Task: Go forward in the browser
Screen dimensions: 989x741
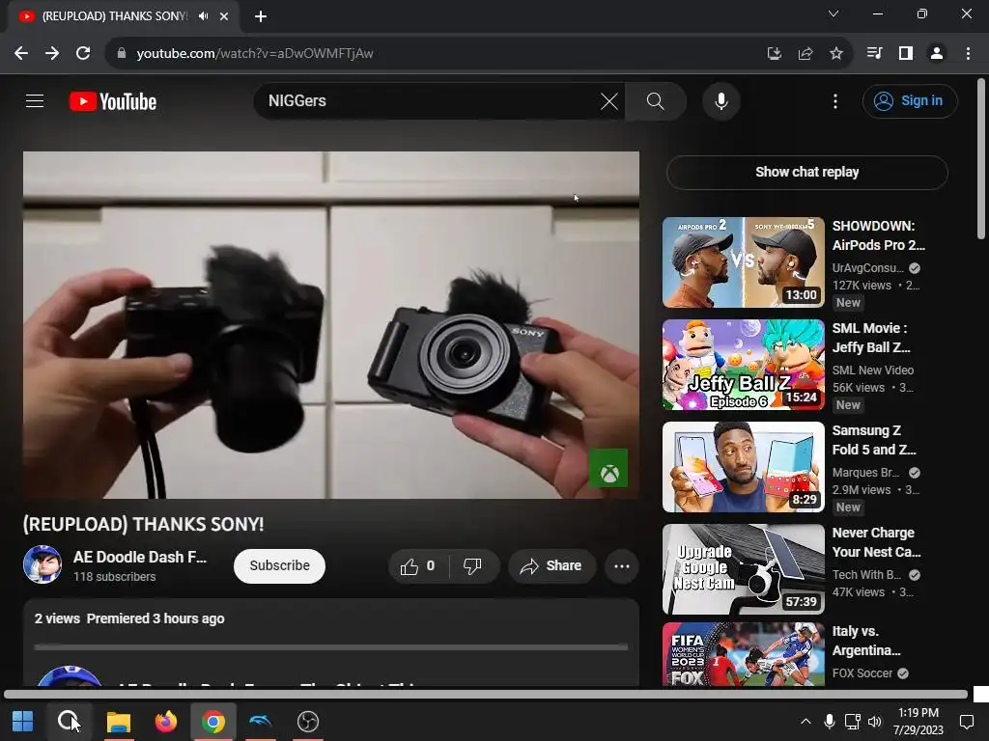Action: tap(52, 54)
